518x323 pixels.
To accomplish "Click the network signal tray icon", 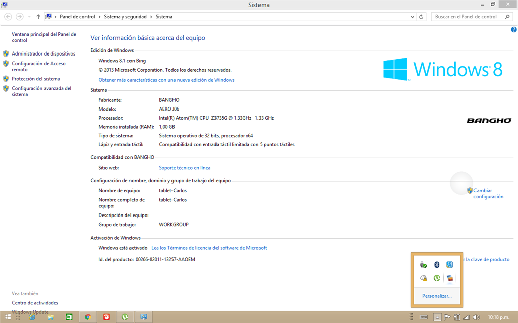I will click(x=466, y=317).
